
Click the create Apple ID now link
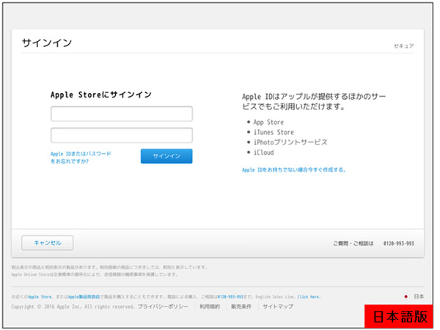click(293, 170)
